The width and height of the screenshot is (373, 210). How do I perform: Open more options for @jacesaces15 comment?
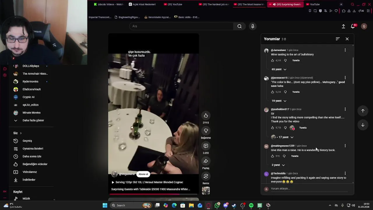[x=345, y=78]
